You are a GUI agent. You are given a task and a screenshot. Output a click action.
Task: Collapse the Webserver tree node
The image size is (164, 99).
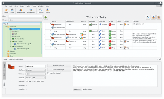point(8,29)
